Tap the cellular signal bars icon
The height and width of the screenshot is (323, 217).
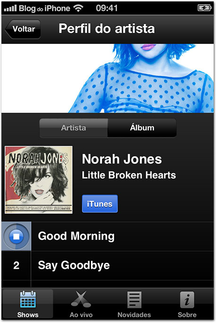(x=10, y=8)
